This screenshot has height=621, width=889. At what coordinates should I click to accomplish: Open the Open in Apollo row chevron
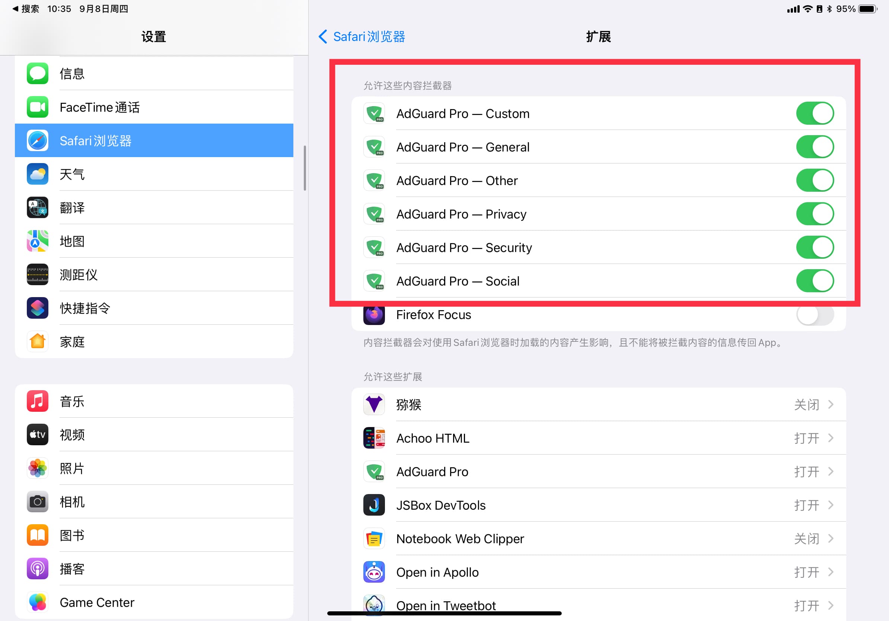[831, 572]
